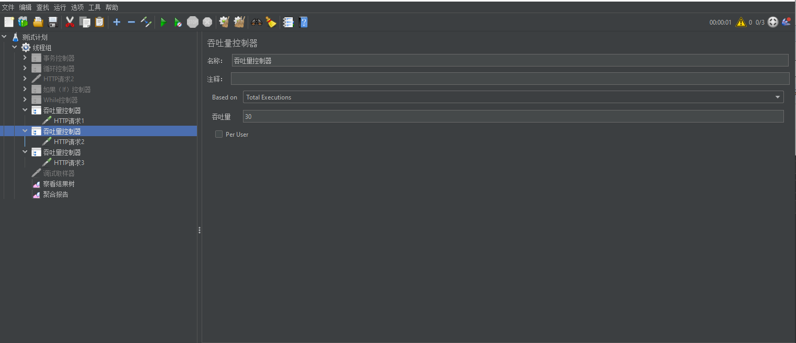Click the 注释 comment input field
796x343 pixels.
(510, 79)
